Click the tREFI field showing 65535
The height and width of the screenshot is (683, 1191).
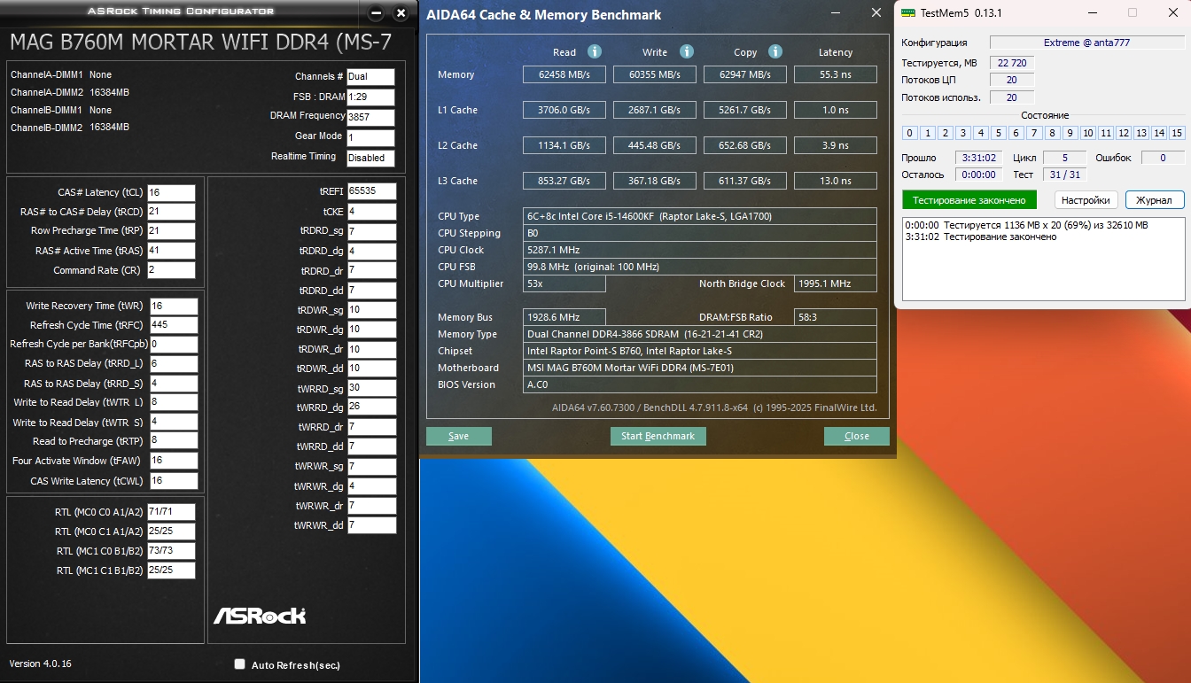click(x=371, y=191)
